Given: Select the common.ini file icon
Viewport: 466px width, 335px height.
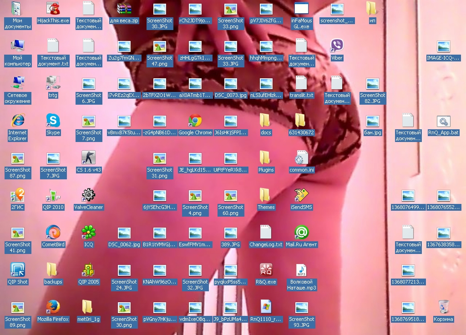Looking at the screenshot, I should (301, 158).
